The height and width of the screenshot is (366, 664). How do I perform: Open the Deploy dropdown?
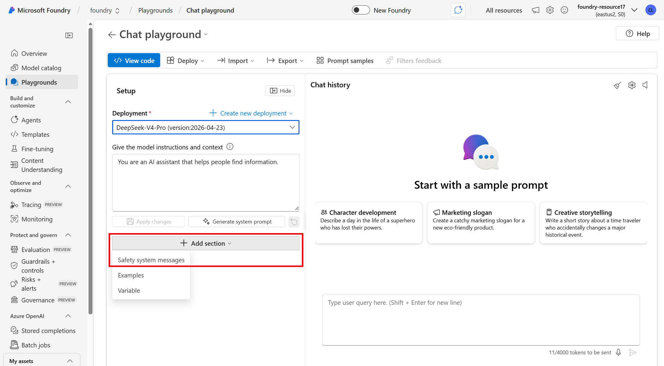click(x=186, y=60)
